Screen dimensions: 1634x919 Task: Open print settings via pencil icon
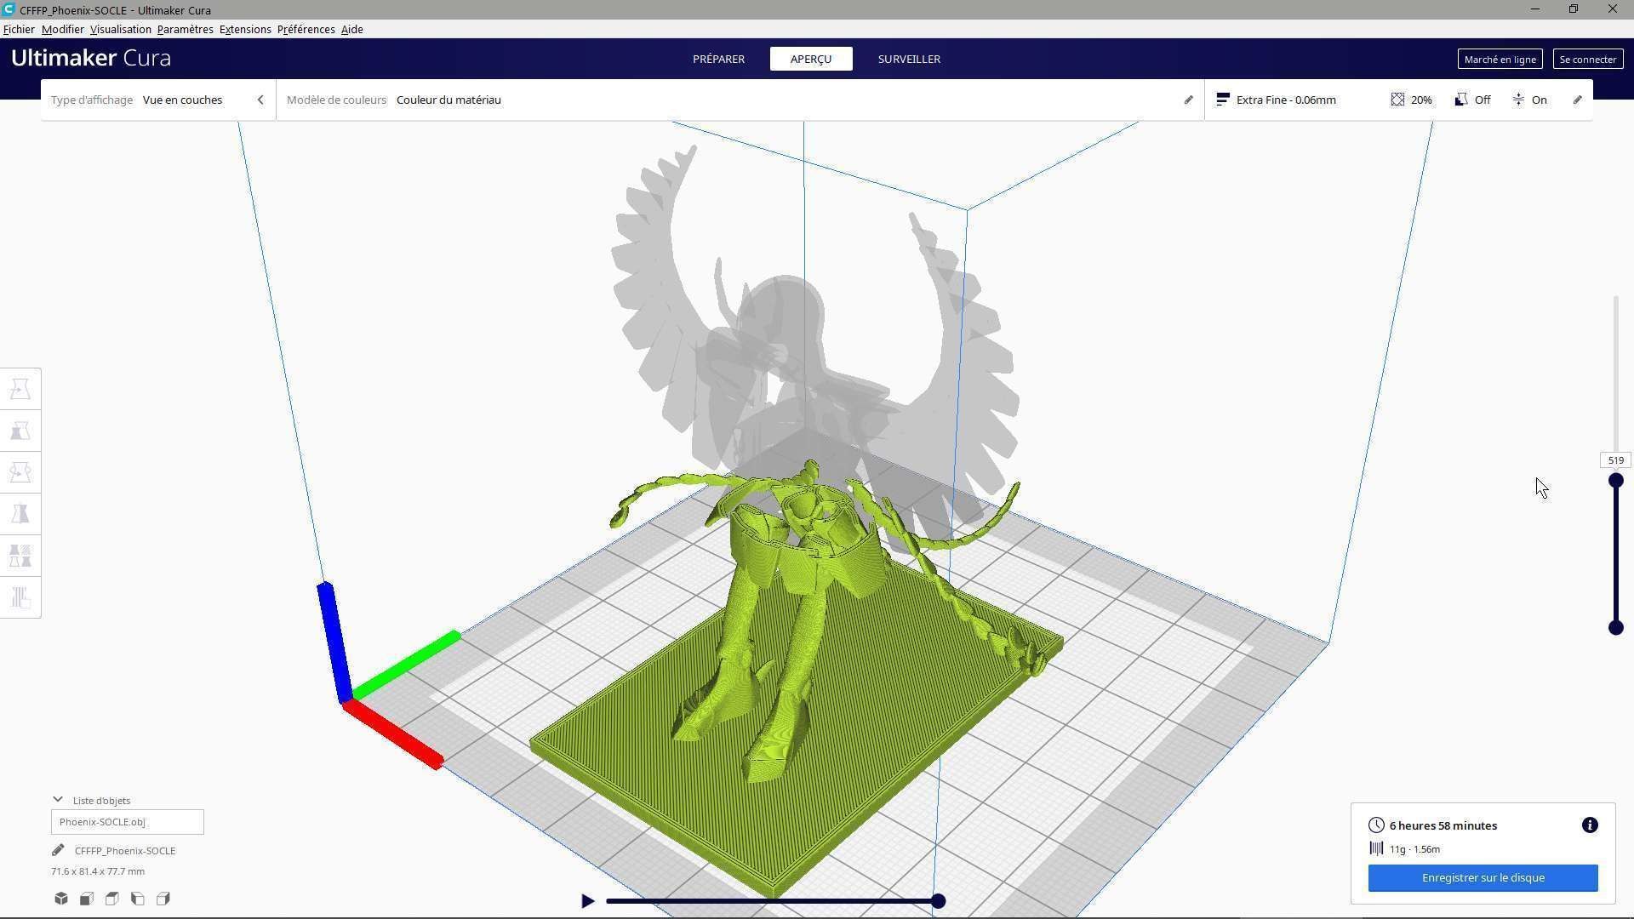[x=1577, y=100]
